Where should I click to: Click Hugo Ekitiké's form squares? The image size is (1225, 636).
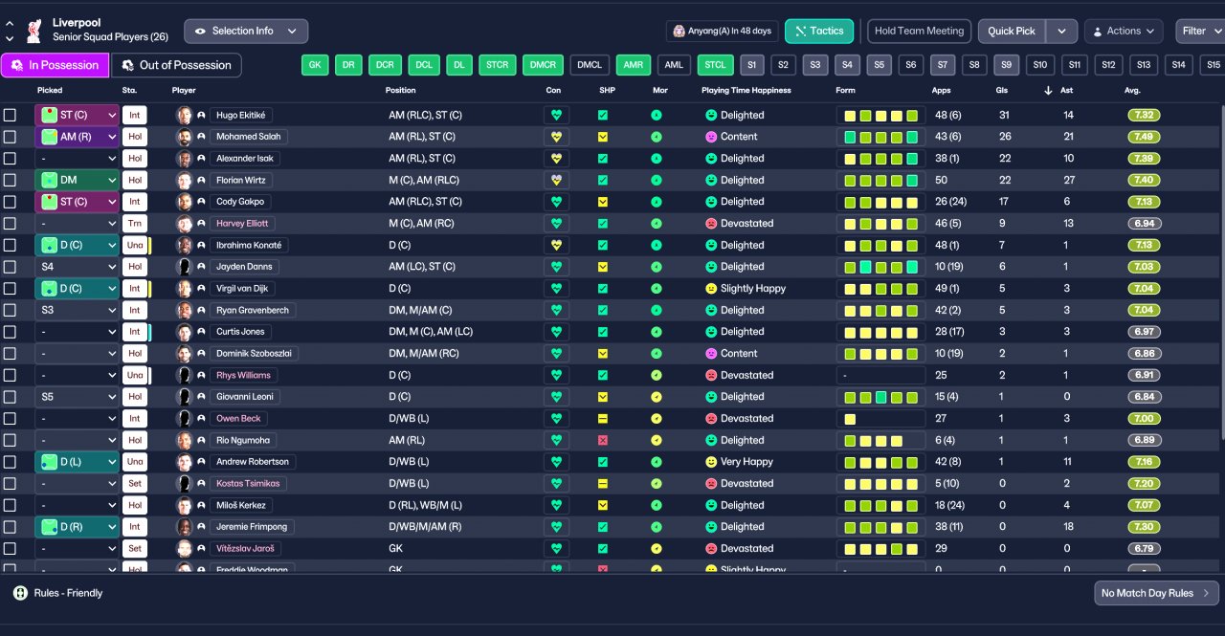pyautogui.click(x=880, y=115)
